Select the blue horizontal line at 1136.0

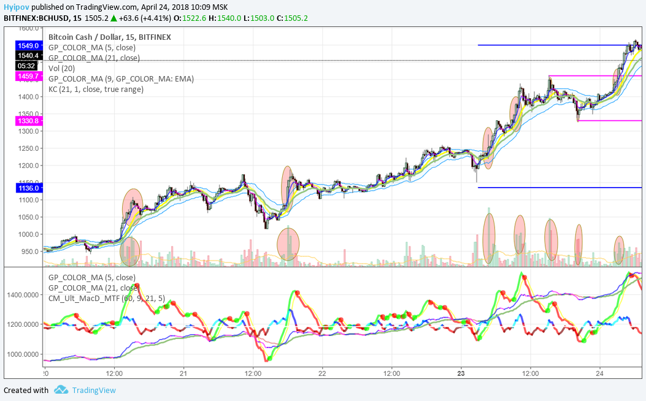coord(560,188)
